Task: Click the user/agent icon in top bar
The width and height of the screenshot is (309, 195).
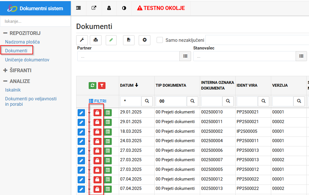Action: 109,8
